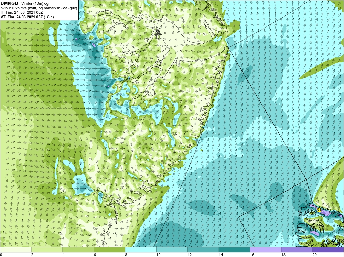Image resolution: width=344 pixels, height=257 pixels.
Task: Click the 2–4 m/s light green legend swatch
Action: pyautogui.click(x=47, y=250)
